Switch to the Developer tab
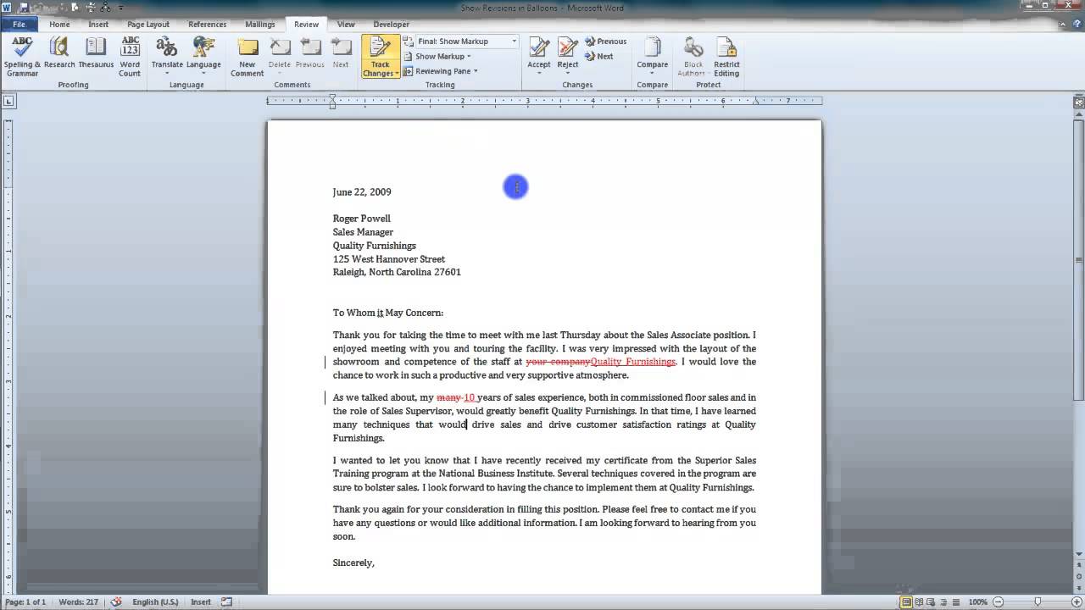Screen dimensions: 1085x610 tap(391, 25)
